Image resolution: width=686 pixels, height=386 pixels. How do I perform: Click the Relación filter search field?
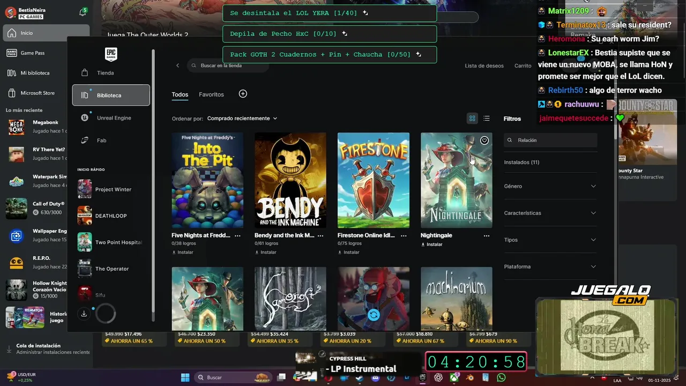[x=550, y=140]
